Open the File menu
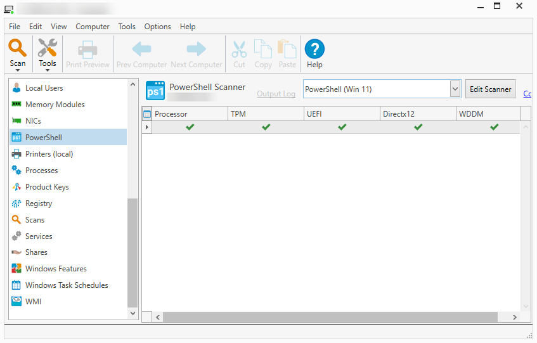 point(15,27)
